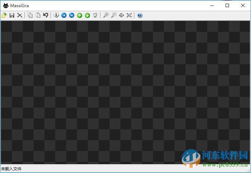The width and height of the screenshot is (251, 173).
Task: Start slideshow with the presentation screen icon
Action: click(95, 15)
